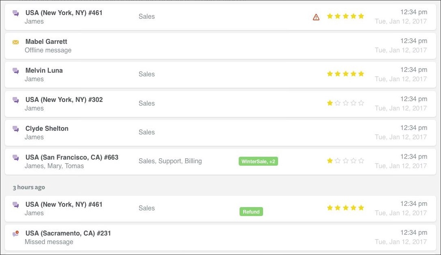Click the 3 hours ago section header
Screen dimensions: 441x255
pos(29,187)
